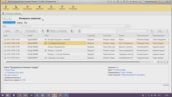The width and height of the screenshot is (172, 97).
Task: Click the question mark help button
Action: click(x=167, y=31)
